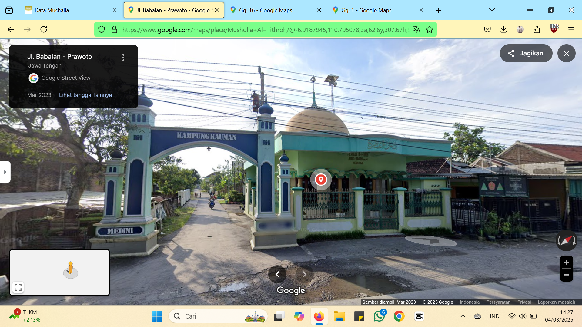Open WhatsApp from taskbar

pyautogui.click(x=379, y=316)
